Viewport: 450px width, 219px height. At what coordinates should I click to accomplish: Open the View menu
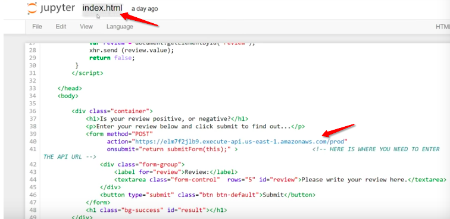point(86,27)
